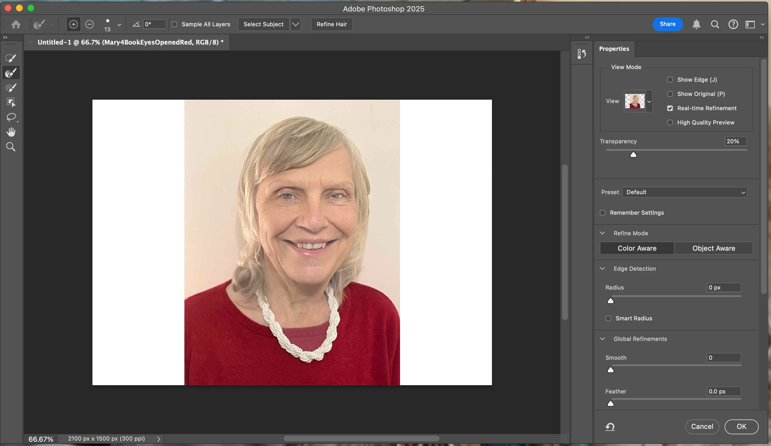Image resolution: width=771 pixels, height=446 pixels.
Task: Select the Refine Edge Brush tool
Action: tap(11, 73)
